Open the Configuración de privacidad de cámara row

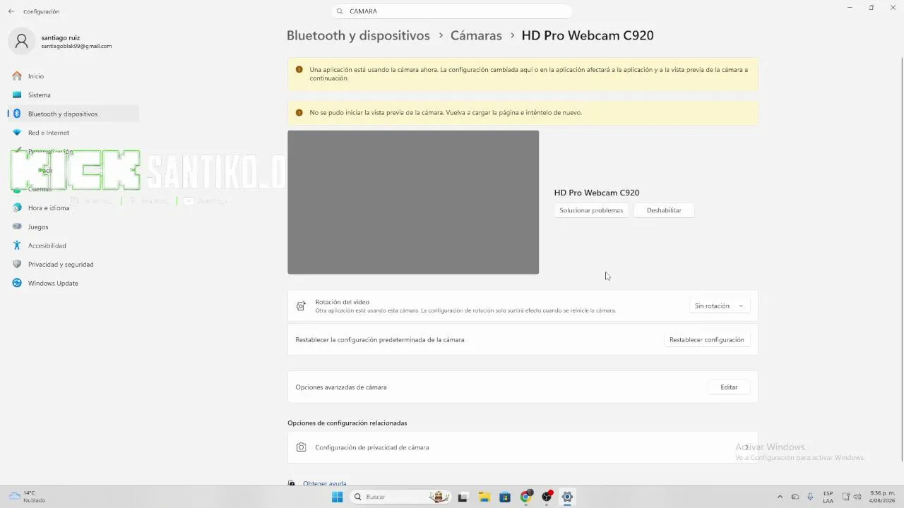click(x=523, y=447)
